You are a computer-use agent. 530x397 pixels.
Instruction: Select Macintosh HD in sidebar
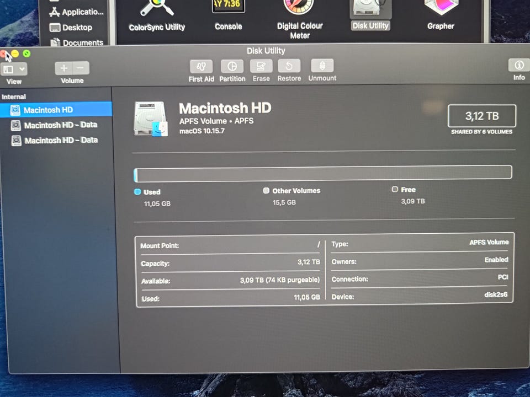click(x=56, y=110)
